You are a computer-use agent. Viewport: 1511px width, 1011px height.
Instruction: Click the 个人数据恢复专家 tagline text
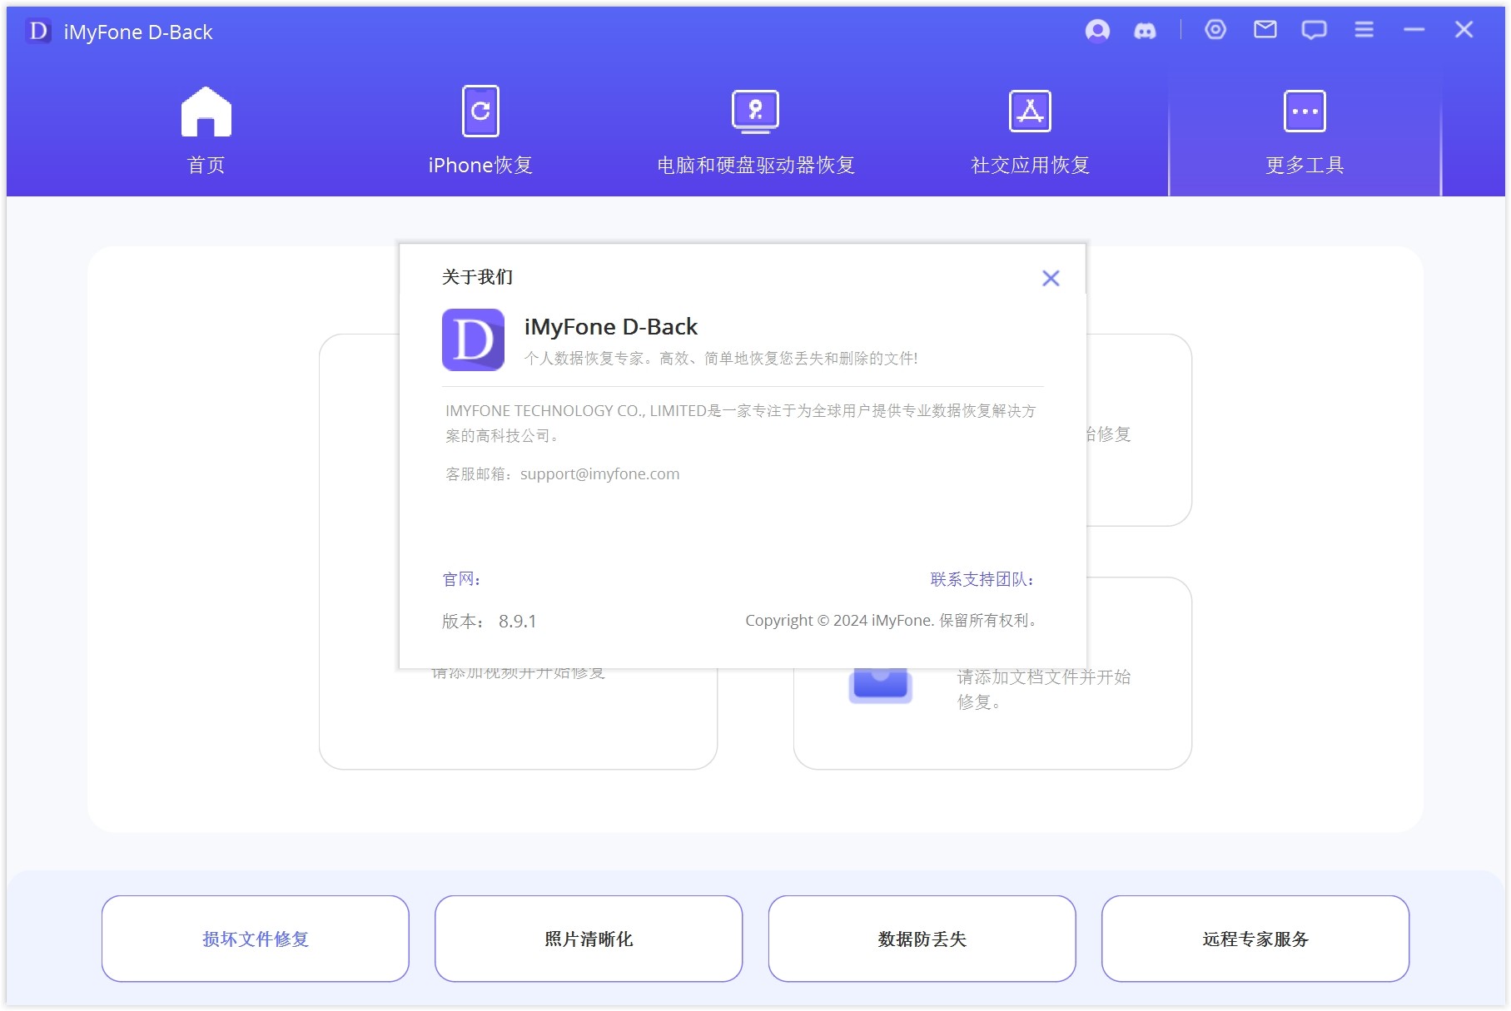721,359
